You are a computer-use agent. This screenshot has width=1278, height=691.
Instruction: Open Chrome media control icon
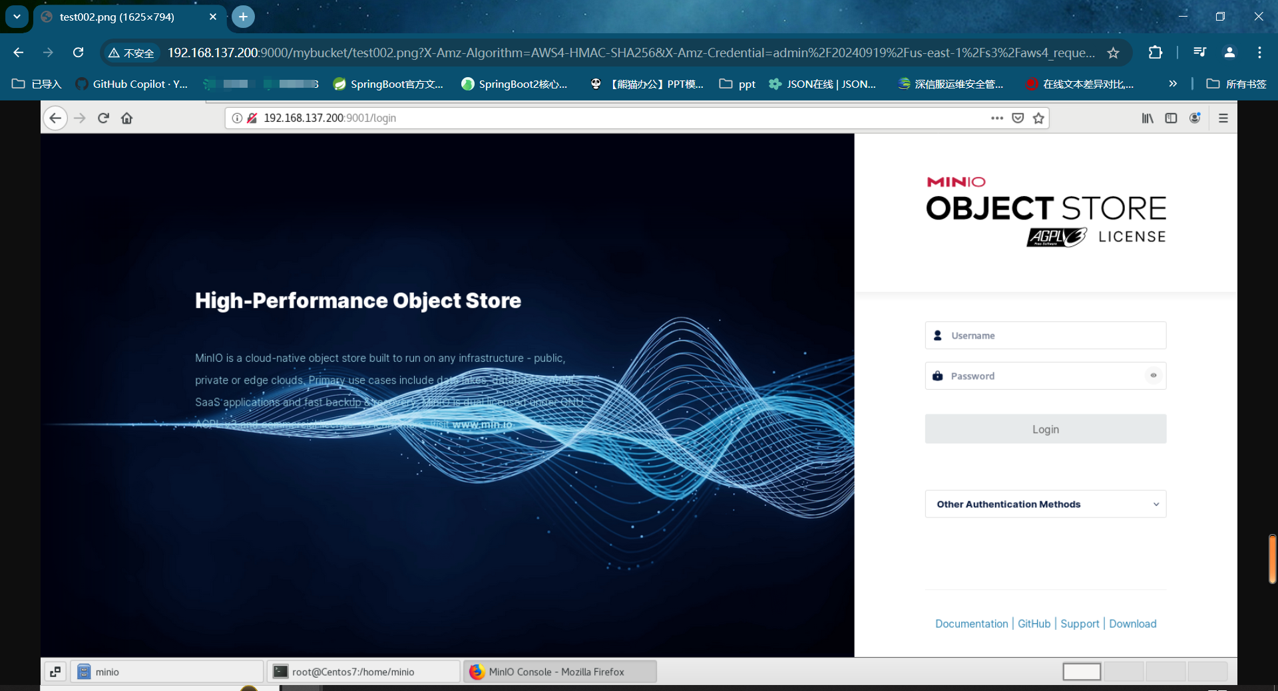[x=1200, y=53]
